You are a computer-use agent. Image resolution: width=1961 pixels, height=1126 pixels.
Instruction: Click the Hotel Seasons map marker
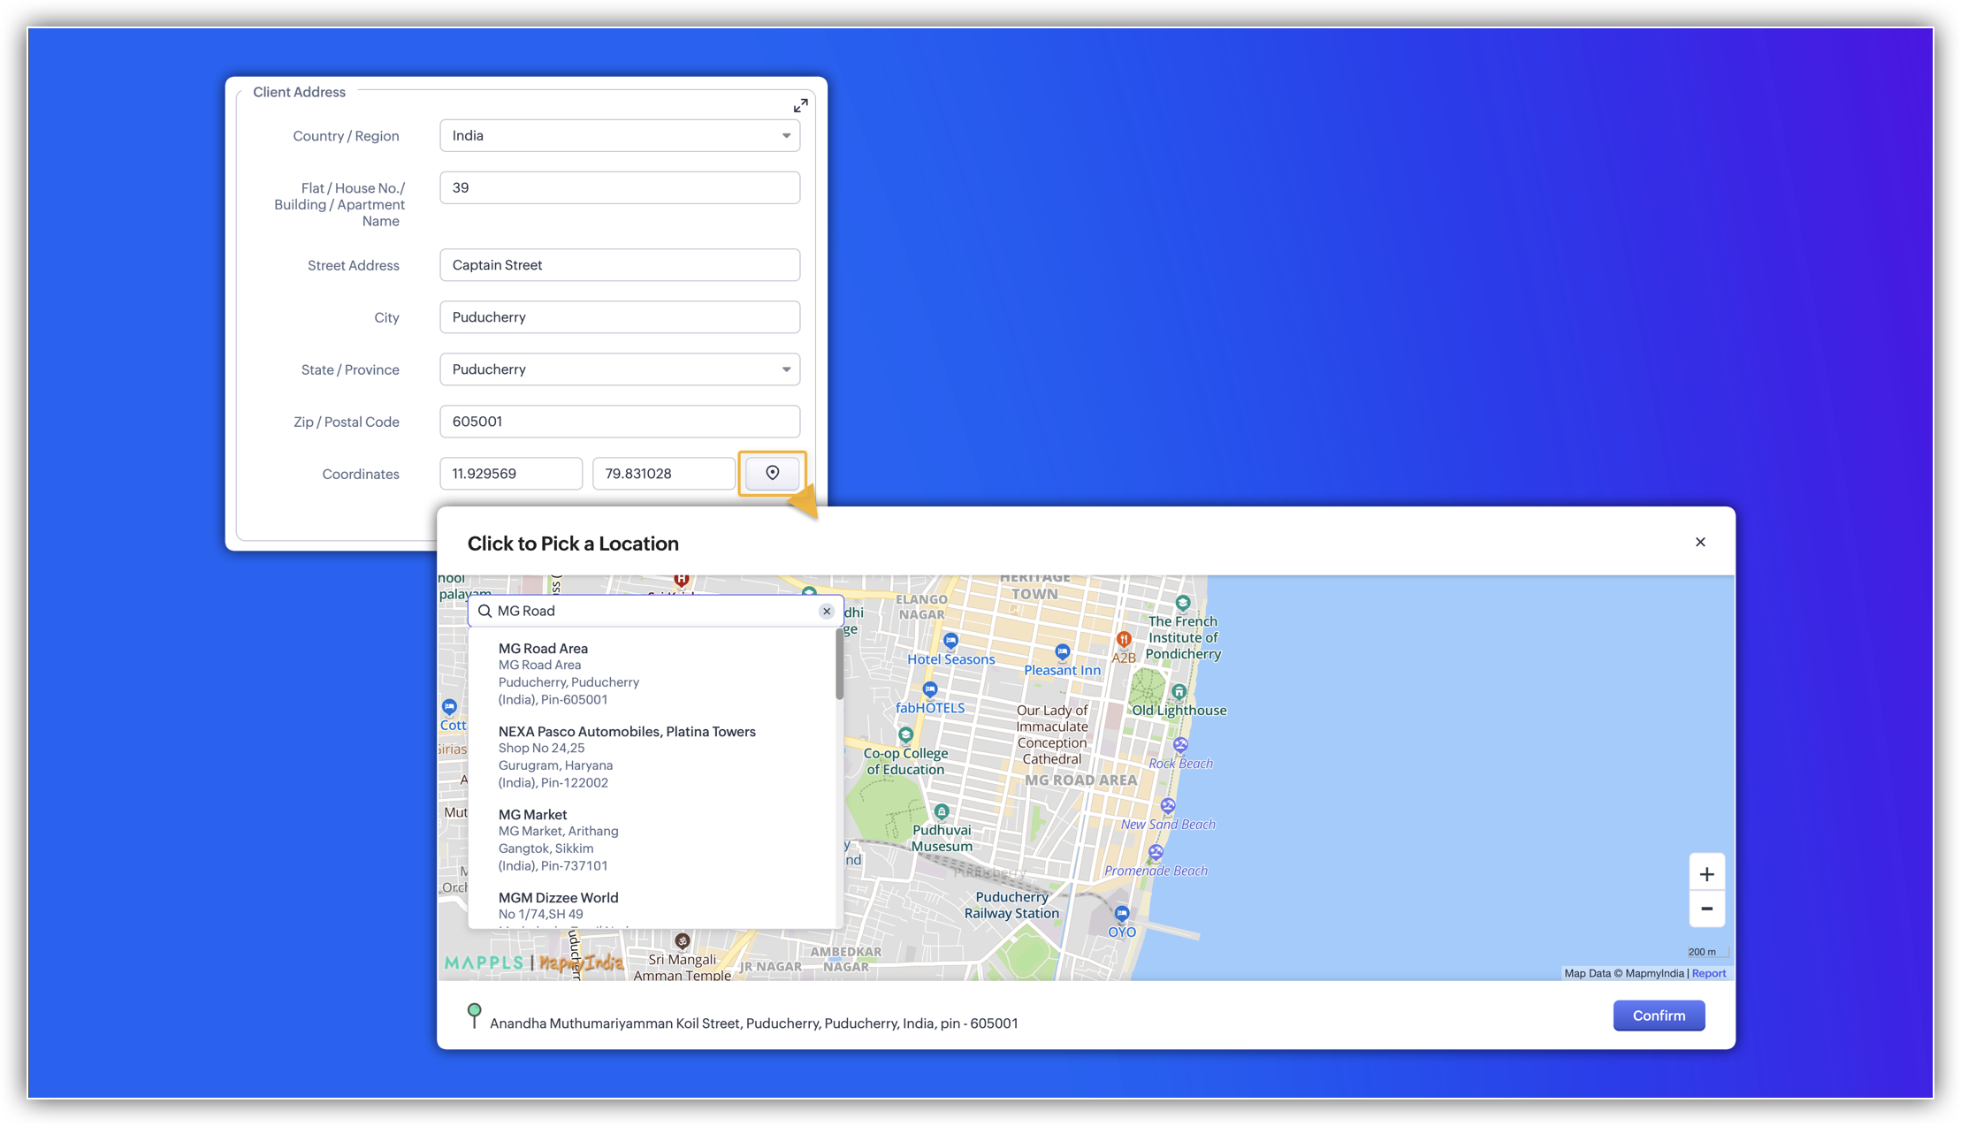point(950,641)
